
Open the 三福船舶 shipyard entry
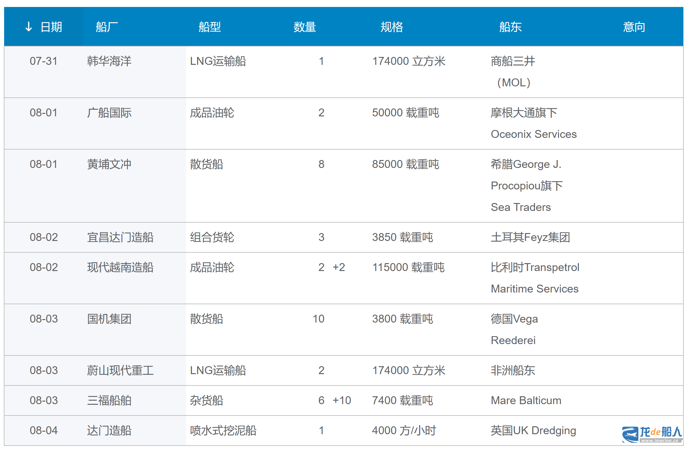(109, 400)
